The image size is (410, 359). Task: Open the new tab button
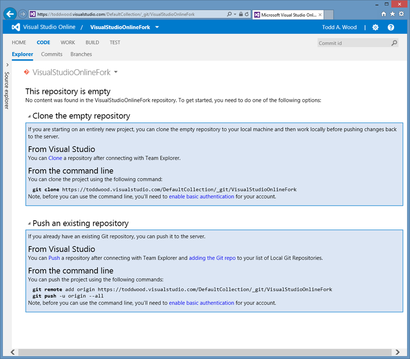coord(329,14)
